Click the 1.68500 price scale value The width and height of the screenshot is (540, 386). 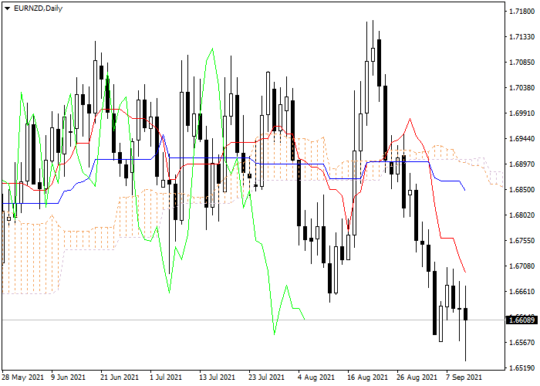521,190
